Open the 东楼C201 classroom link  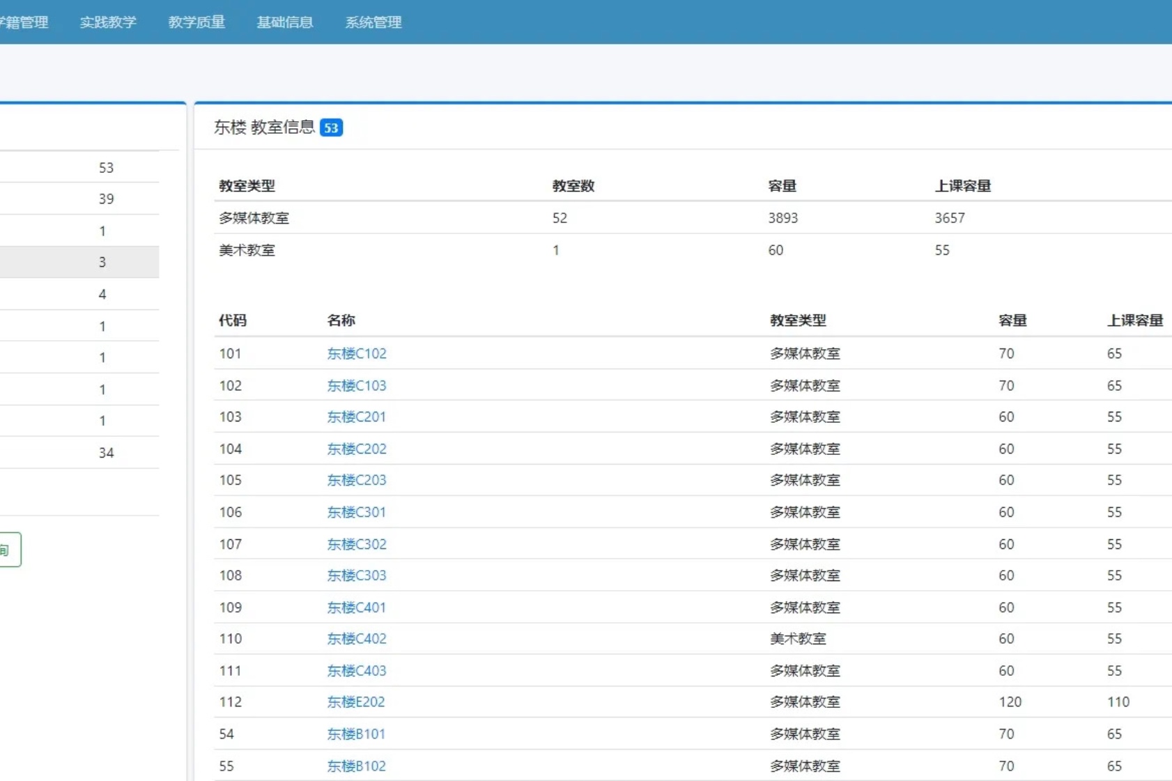pos(357,417)
